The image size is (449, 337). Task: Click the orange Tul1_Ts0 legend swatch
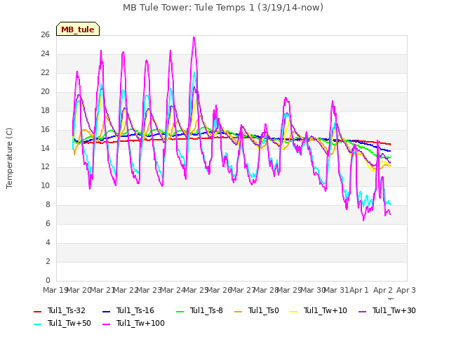239,311
